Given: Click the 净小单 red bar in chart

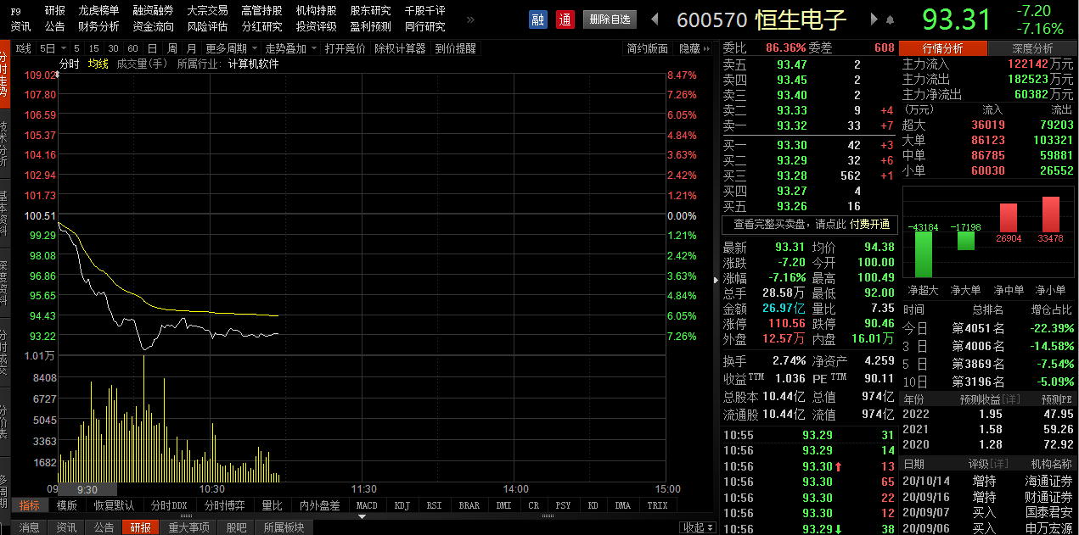Looking at the screenshot, I should point(1051,215).
